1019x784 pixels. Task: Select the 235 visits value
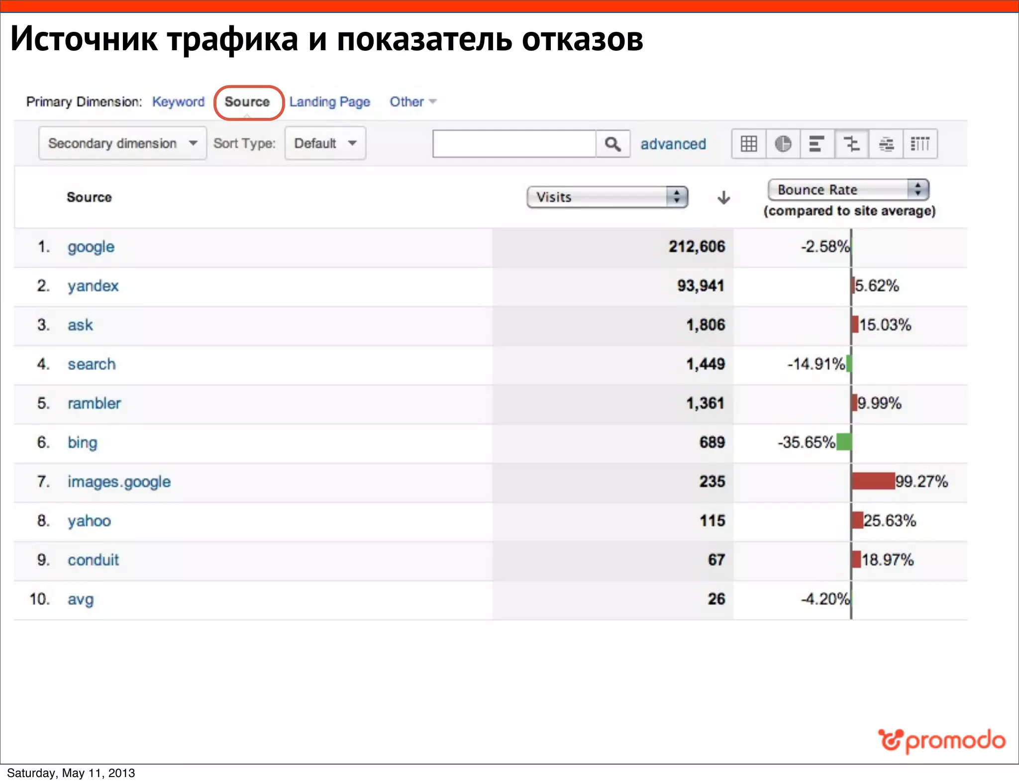click(x=712, y=482)
